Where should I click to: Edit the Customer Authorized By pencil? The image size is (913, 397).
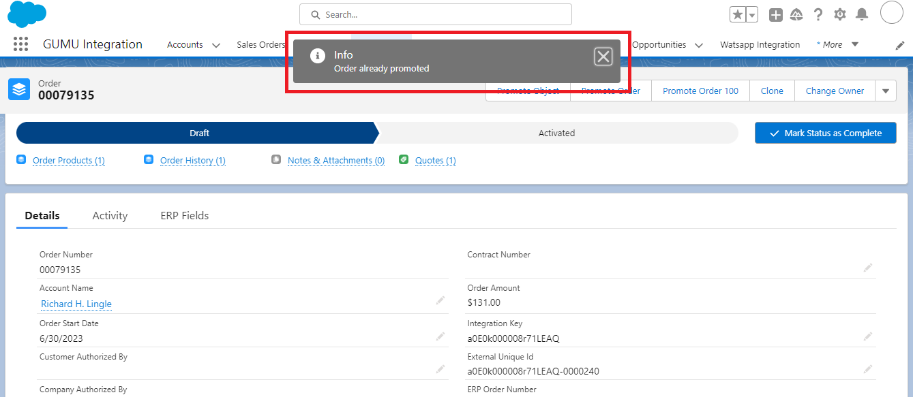coord(440,369)
